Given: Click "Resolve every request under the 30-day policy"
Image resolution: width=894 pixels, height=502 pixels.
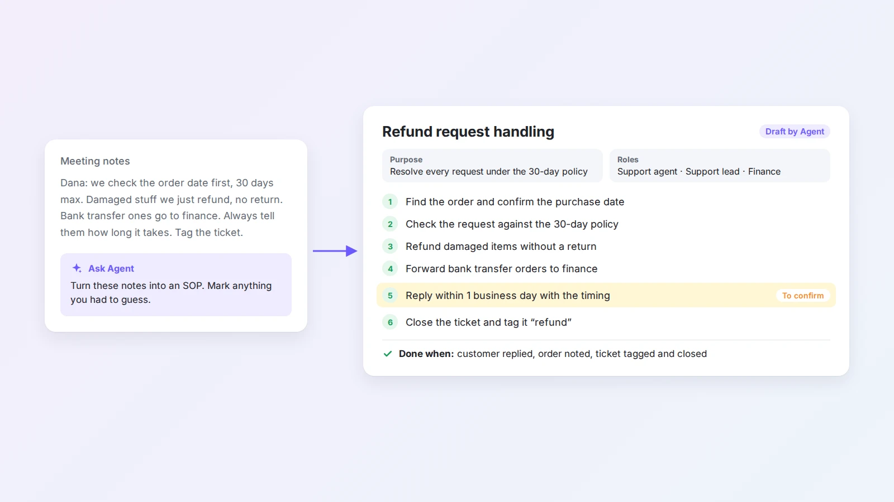Looking at the screenshot, I should (x=489, y=172).
